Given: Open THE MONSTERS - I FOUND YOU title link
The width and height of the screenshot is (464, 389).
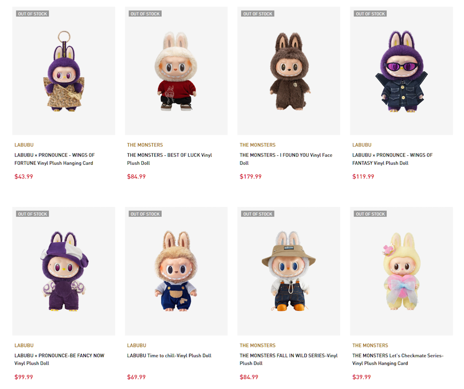Looking at the screenshot, I should (x=286, y=159).
